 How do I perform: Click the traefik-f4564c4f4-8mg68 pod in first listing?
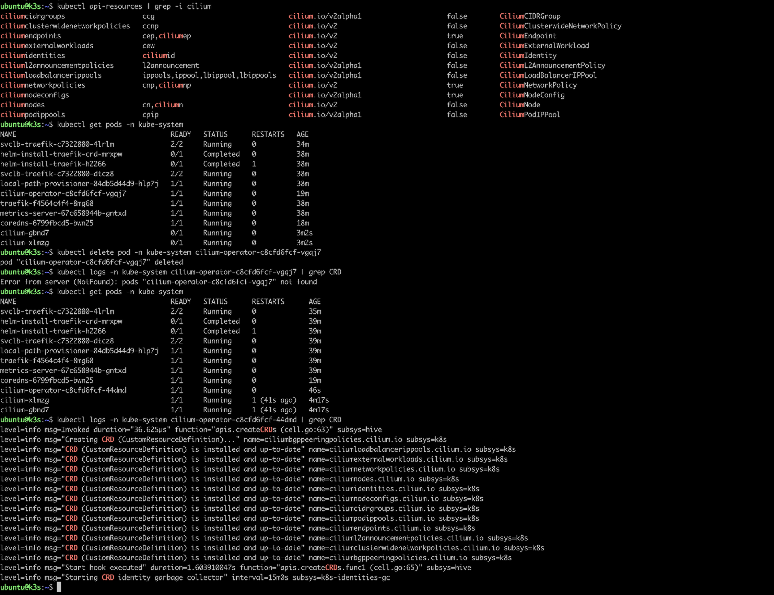point(47,204)
